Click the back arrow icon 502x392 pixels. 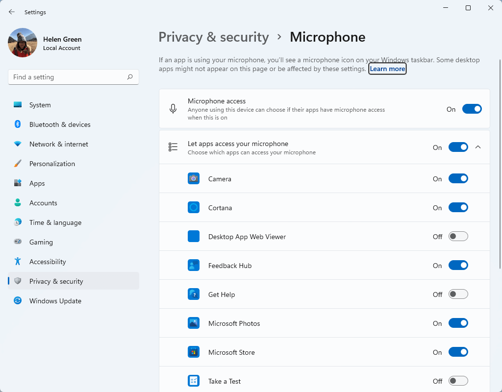pos(12,12)
